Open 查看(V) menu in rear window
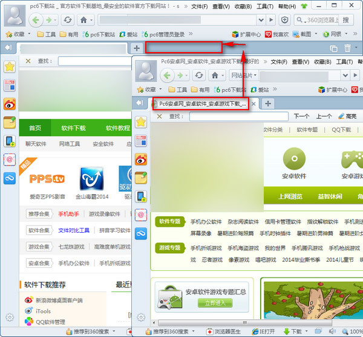The image size is (363, 337). [221, 7]
